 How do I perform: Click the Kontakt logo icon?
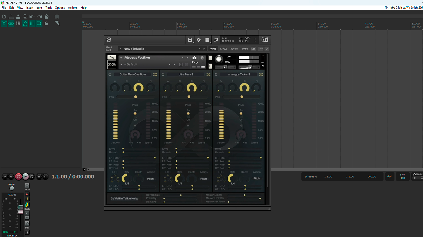[109, 40]
